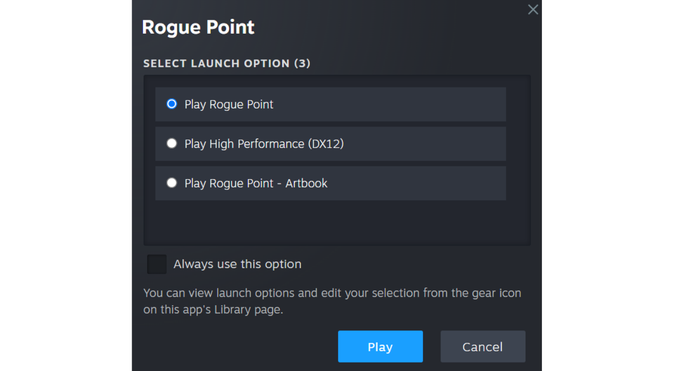The height and width of the screenshot is (371, 674).
Task: Click the SELECT LAUNCH OPTION (3) heading
Action: click(x=227, y=63)
